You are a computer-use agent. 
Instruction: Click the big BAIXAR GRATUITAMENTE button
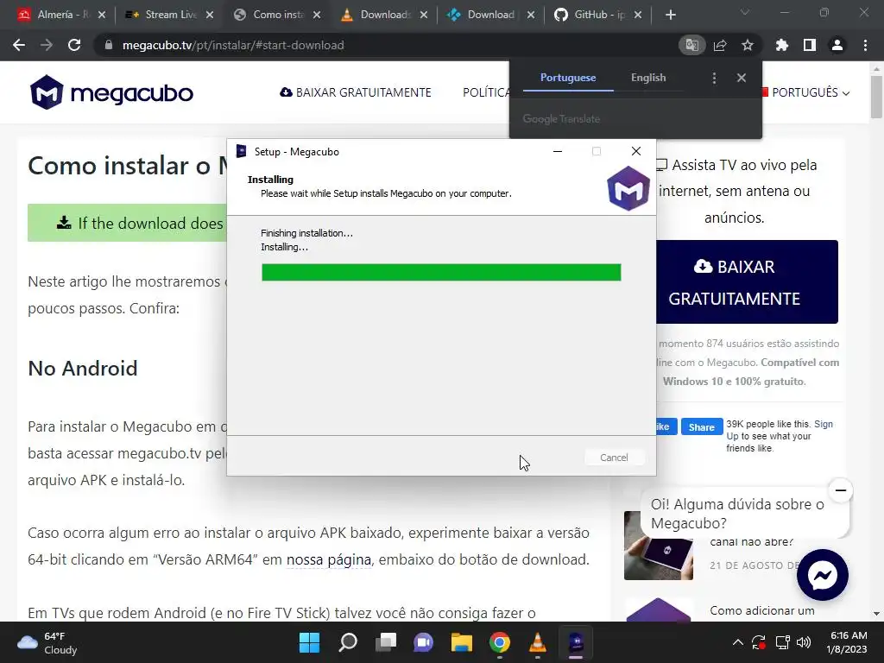pyautogui.click(x=747, y=282)
